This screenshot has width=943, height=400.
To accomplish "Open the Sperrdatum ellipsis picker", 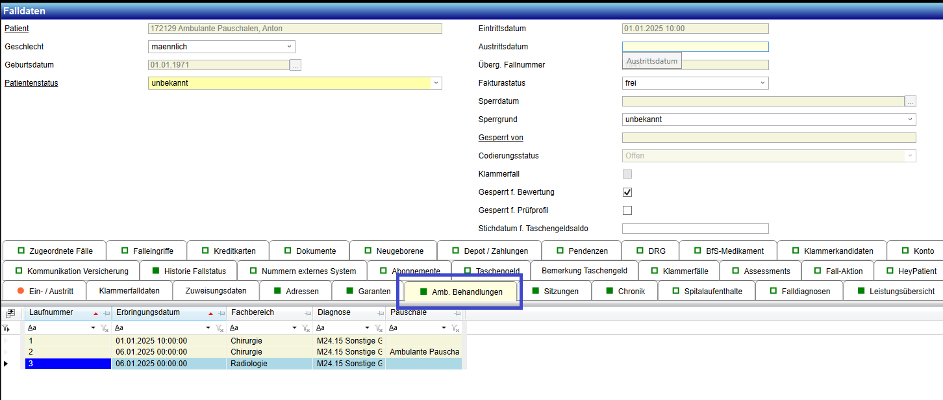I will pyautogui.click(x=911, y=101).
